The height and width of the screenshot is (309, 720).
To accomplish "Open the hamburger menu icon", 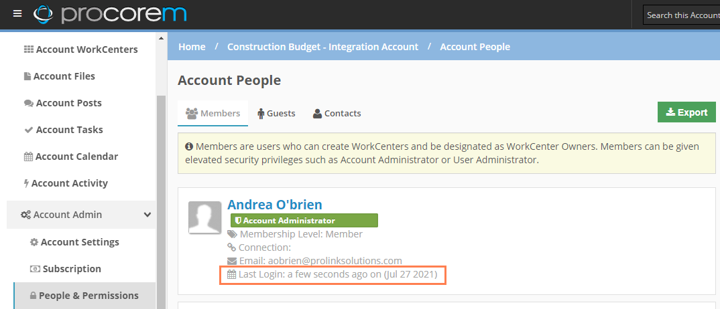I will tap(17, 14).
